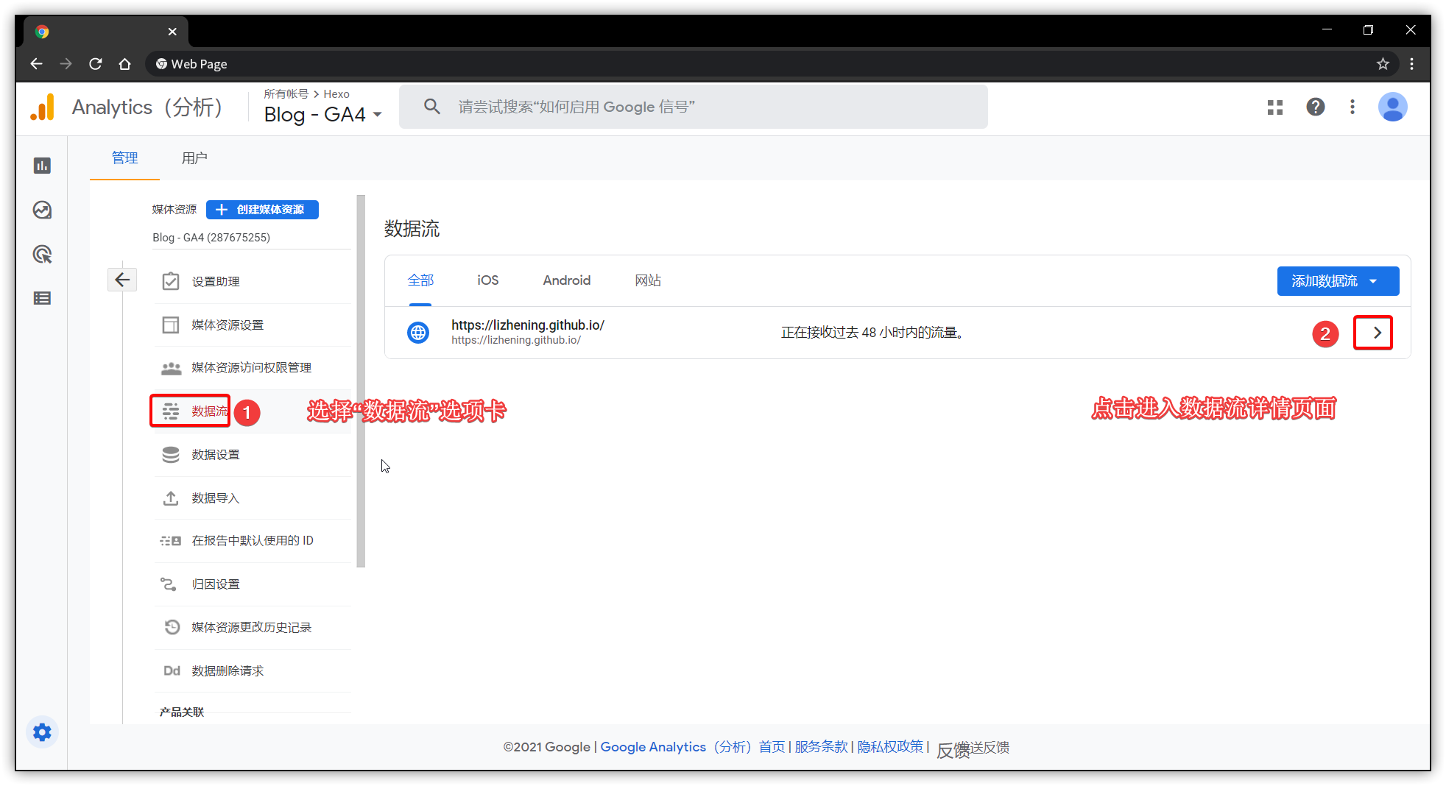Click the attribution settings icon
This screenshot has width=1446, height=786.
coord(169,584)
